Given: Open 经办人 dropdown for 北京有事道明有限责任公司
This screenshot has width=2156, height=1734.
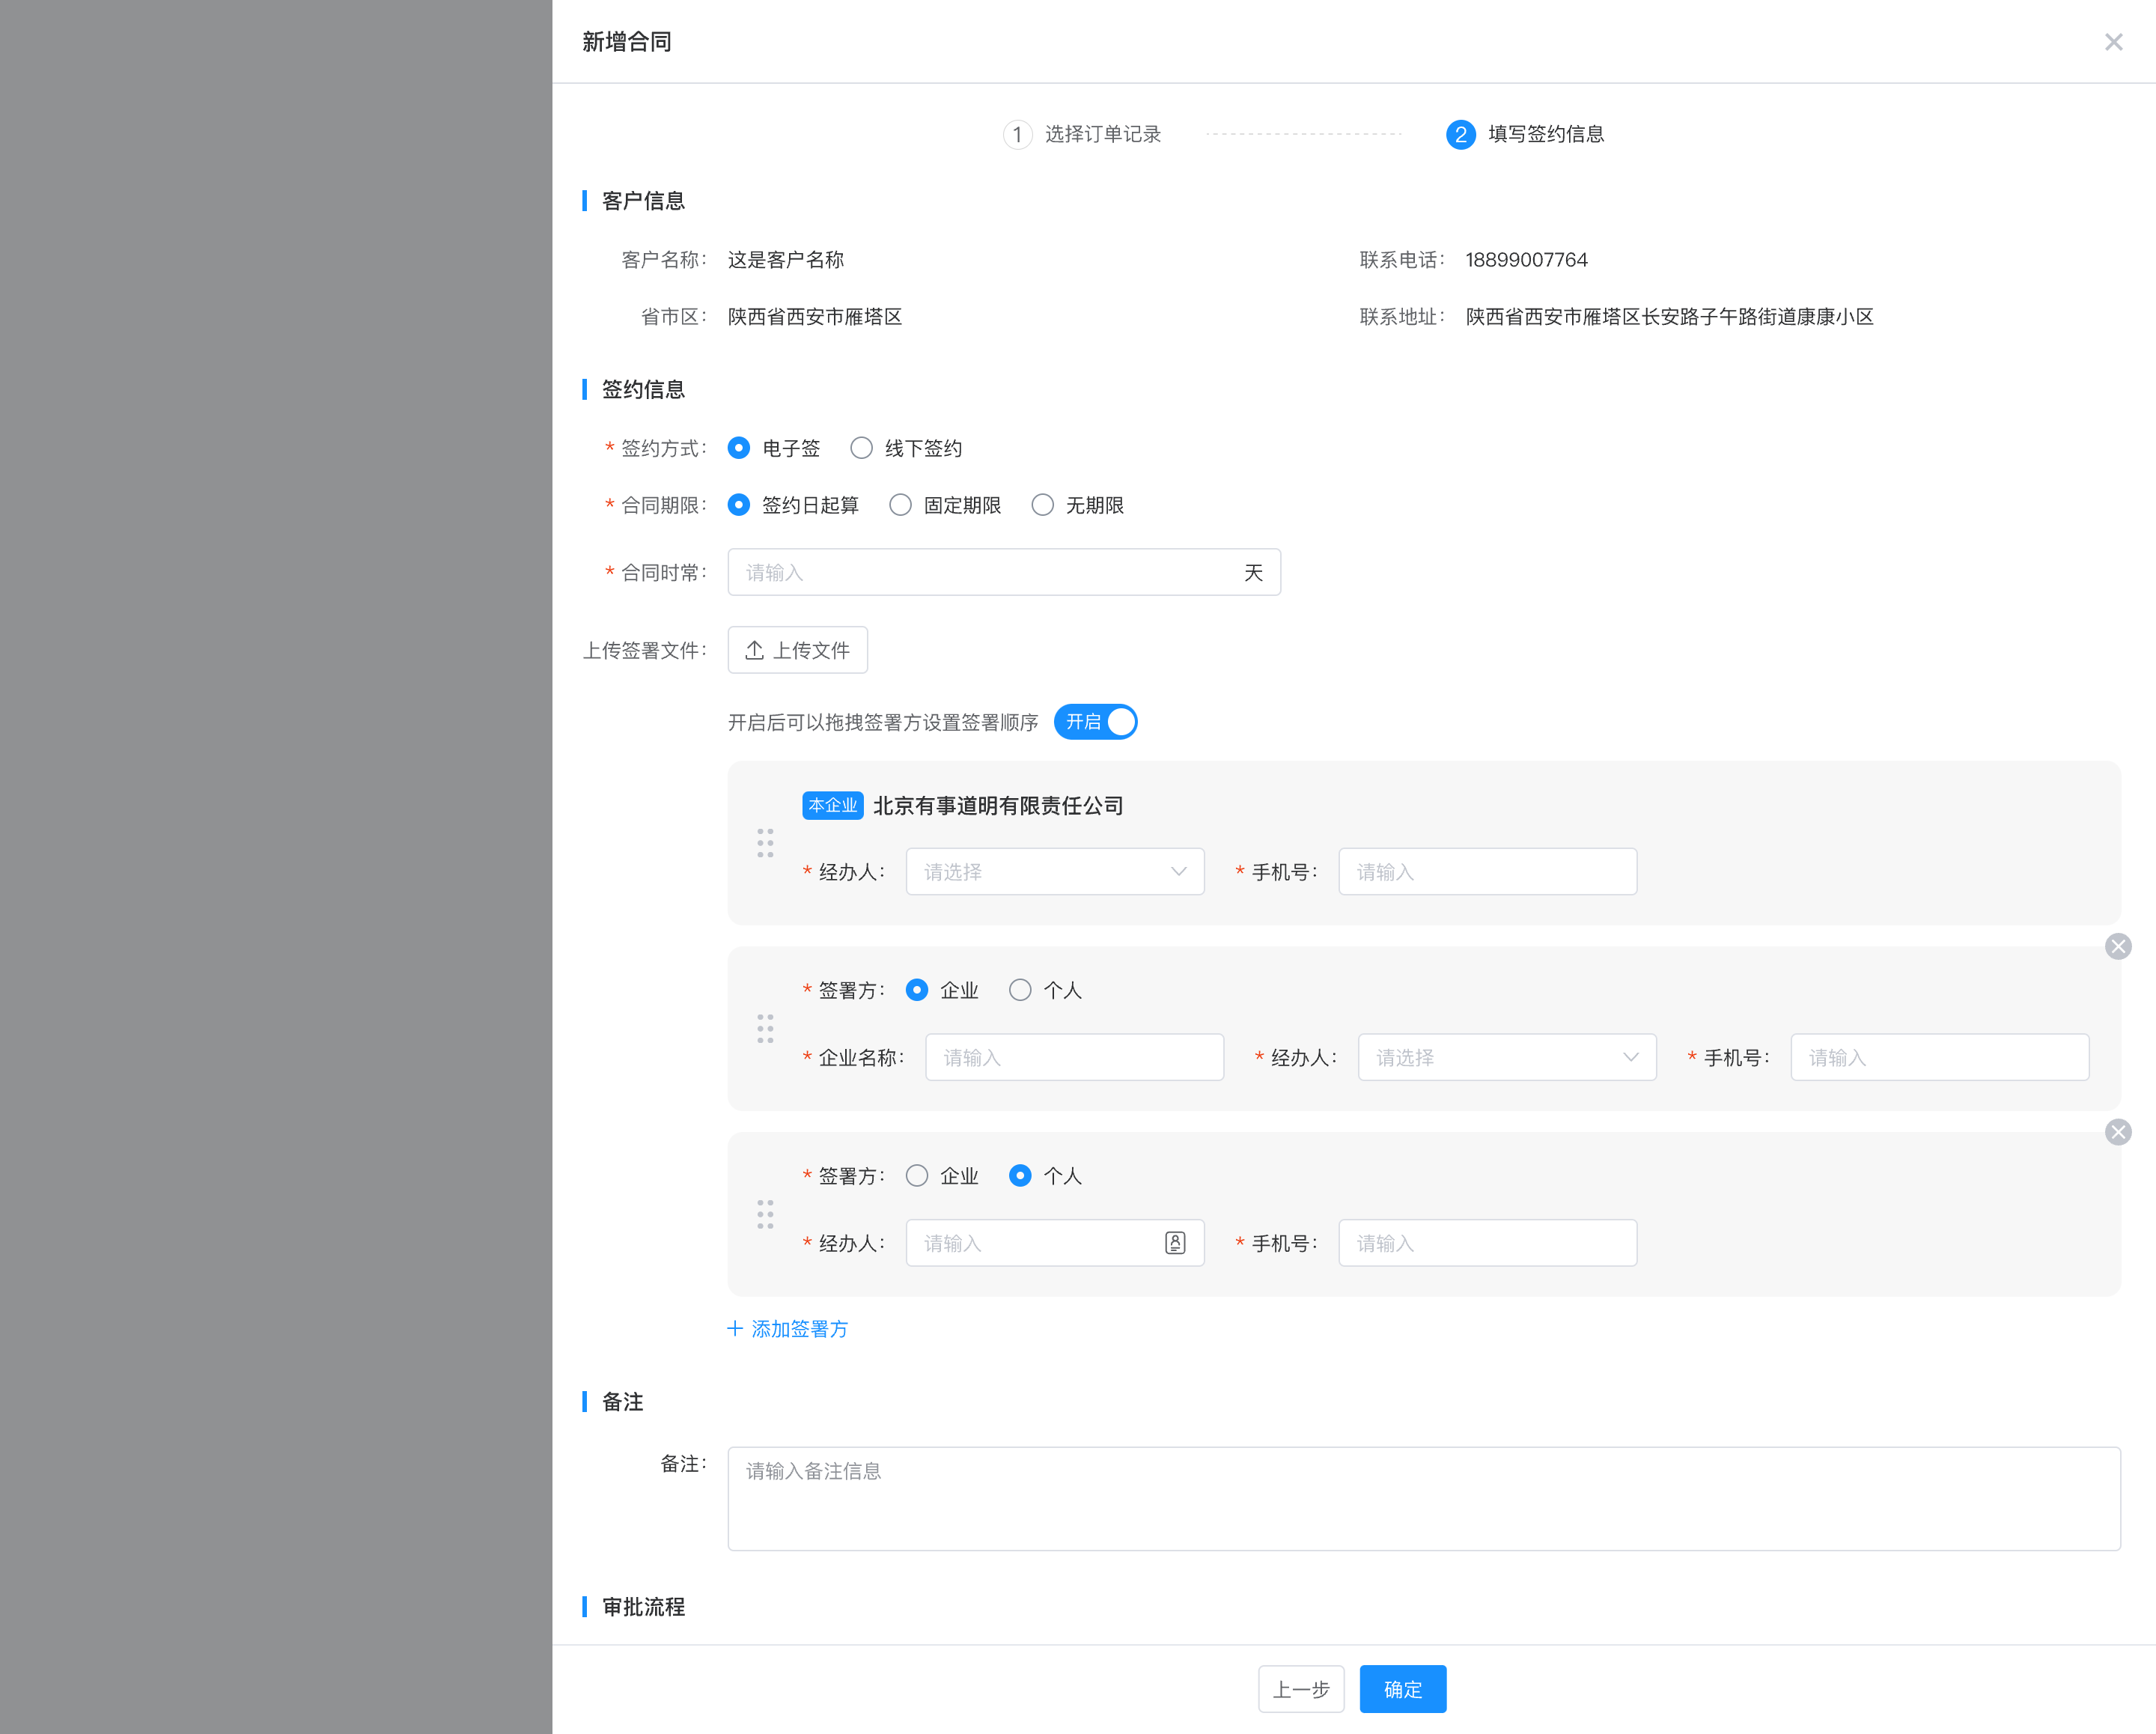Looking at the screenshot, I should click(1054, 872).
